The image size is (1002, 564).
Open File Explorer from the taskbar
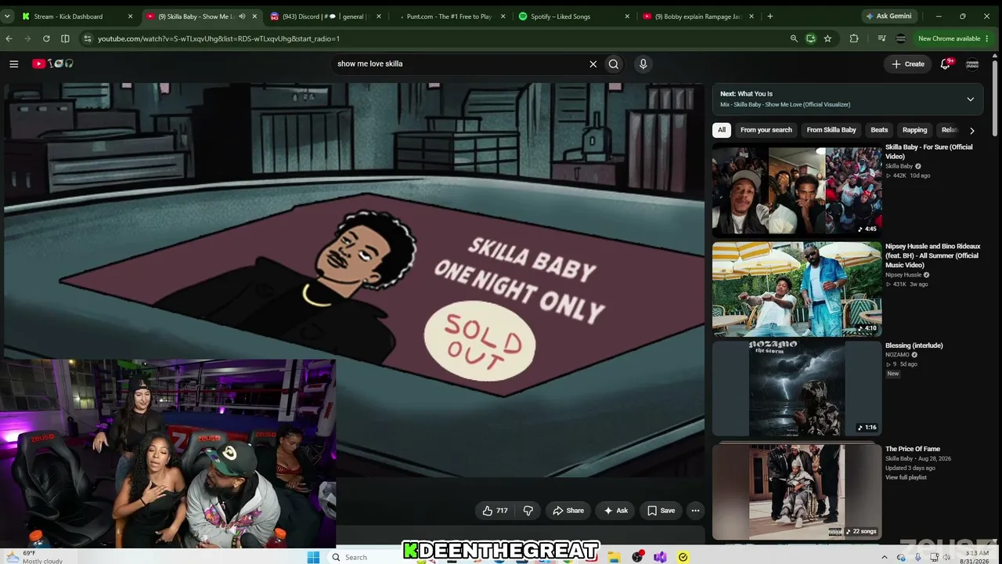click(615, 557)
